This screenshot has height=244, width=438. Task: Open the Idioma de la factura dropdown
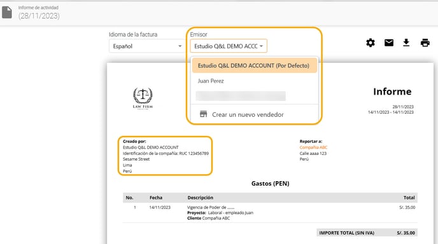click(146, 46)
